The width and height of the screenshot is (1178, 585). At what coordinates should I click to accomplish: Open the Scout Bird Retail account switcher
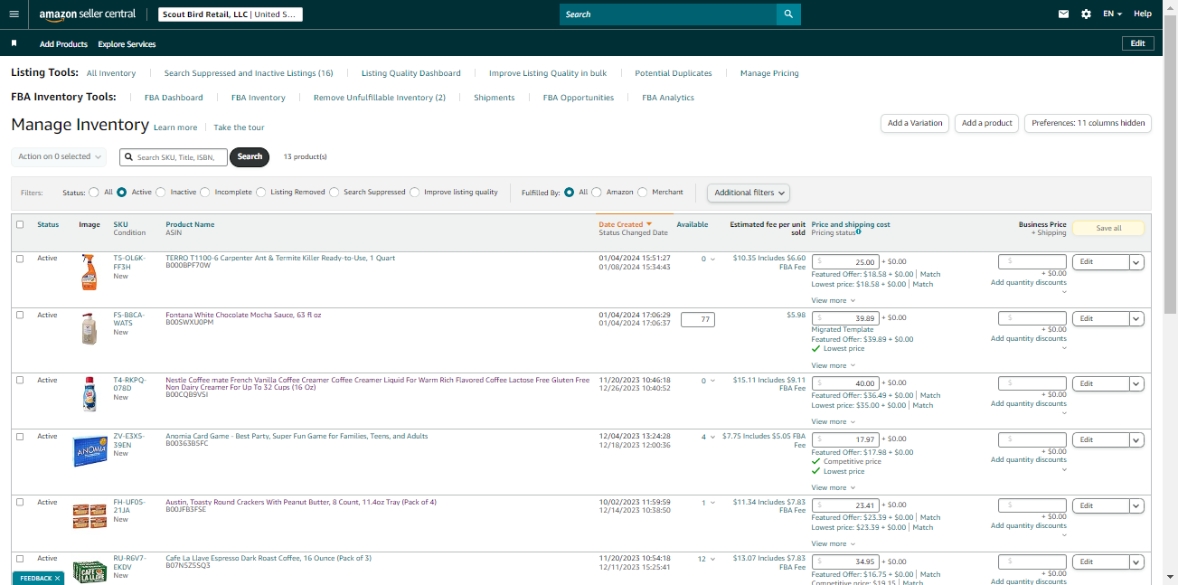pos(231,14)
